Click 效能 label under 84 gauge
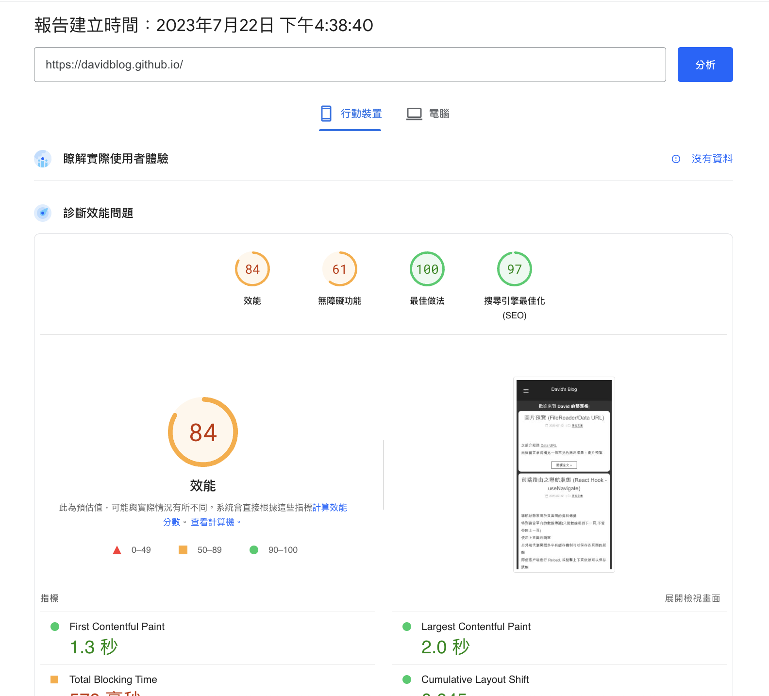This screenshot has width=769, height=696. pyautogui.click(x=252, y=301)
